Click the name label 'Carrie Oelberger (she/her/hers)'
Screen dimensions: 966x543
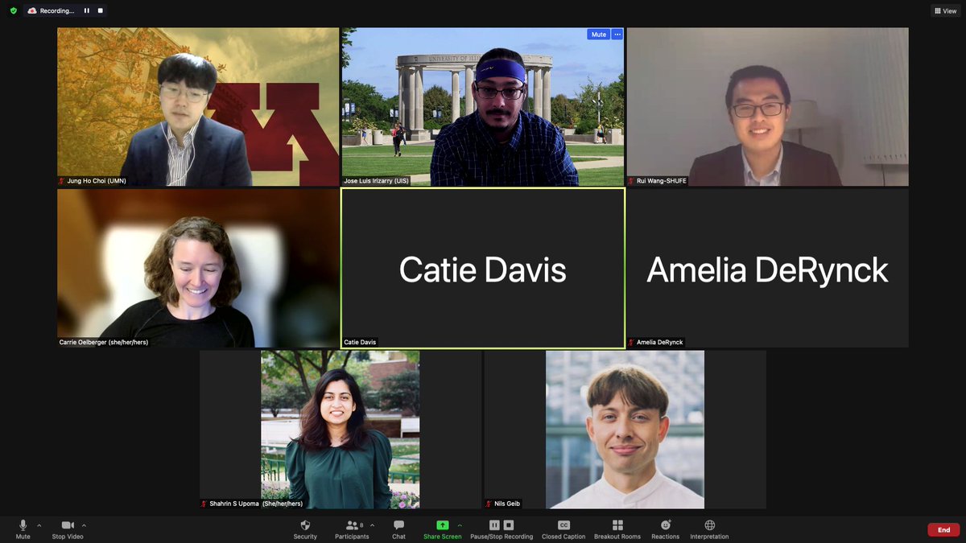(104, 343)
